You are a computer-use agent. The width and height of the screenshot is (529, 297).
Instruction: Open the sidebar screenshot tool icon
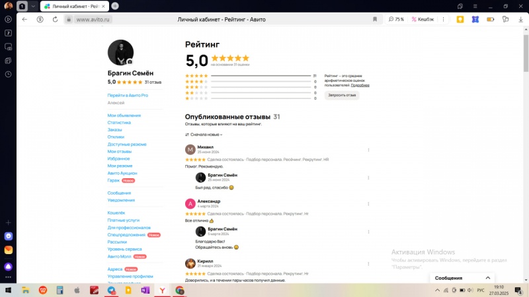[x=9, y=47]
